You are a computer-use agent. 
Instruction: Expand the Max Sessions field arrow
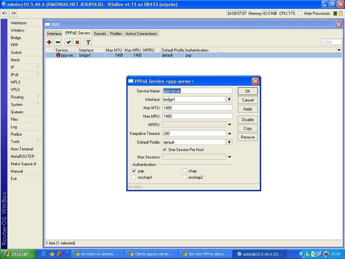click(229, 157)
